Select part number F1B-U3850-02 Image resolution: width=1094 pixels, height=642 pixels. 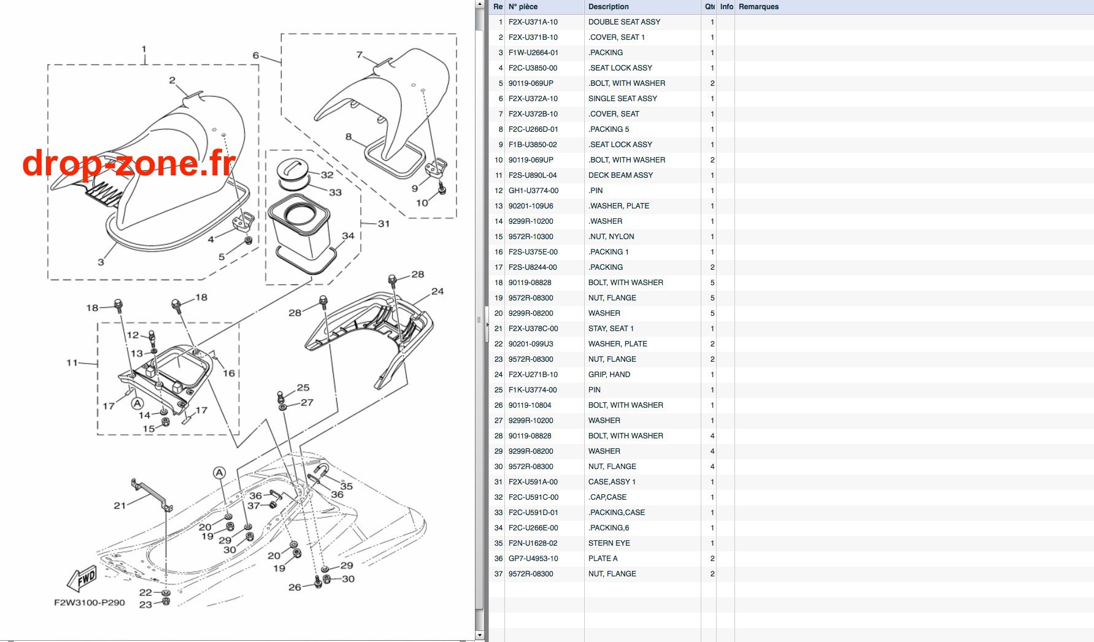533,145
